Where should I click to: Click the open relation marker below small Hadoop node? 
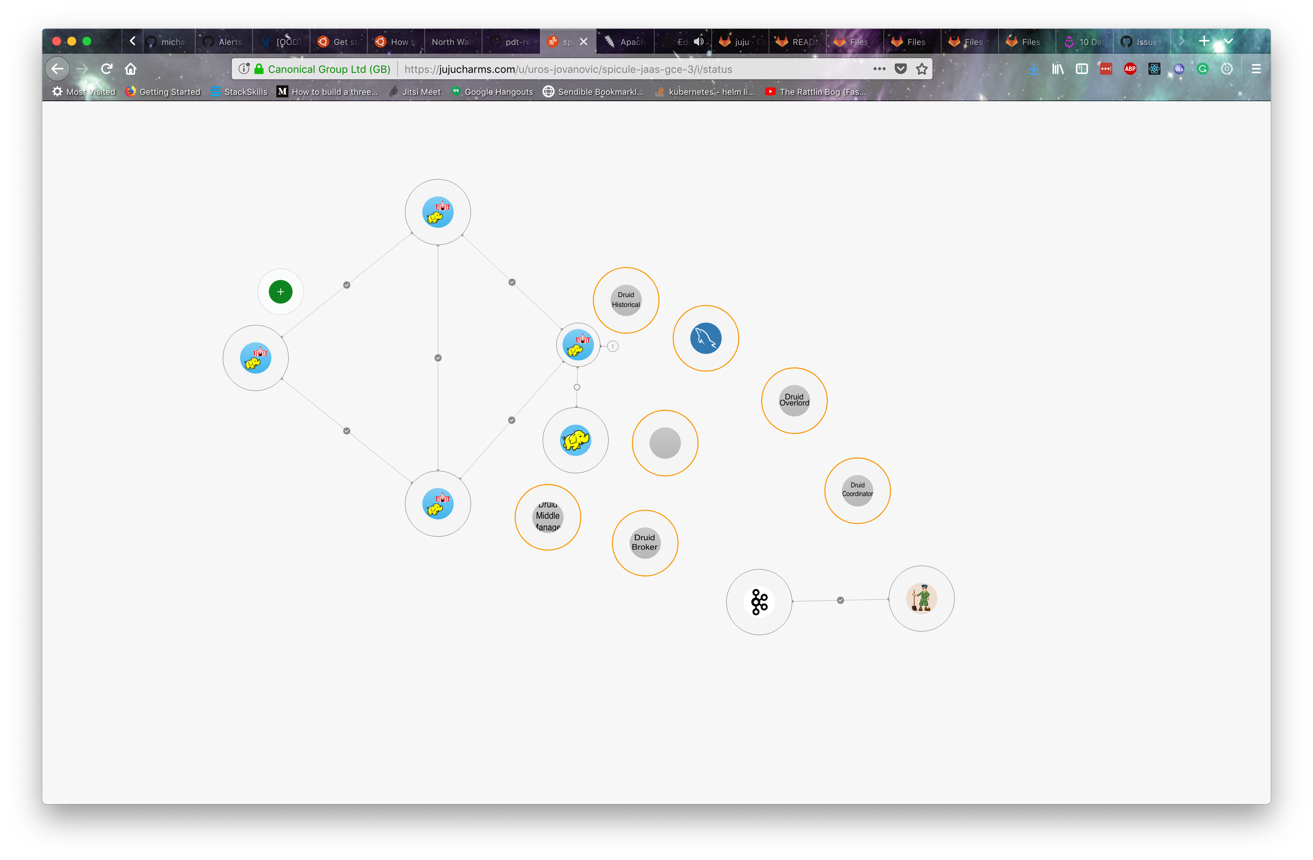tap(576, 387)
